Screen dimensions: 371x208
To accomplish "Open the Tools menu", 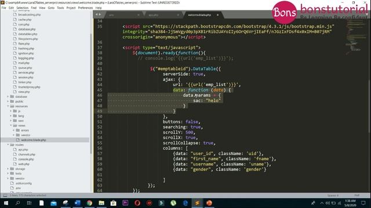I will click(60, 8).
